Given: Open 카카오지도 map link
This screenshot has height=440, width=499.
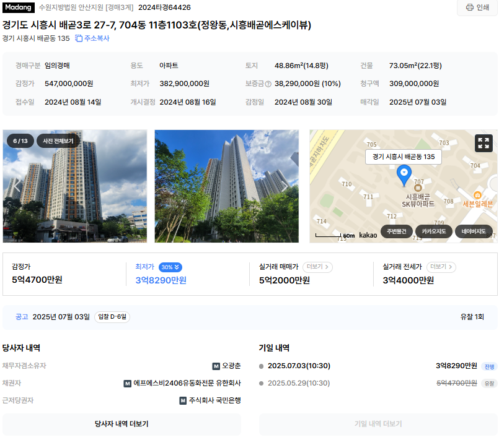Looking at the screenshot, I should [434, 231].
